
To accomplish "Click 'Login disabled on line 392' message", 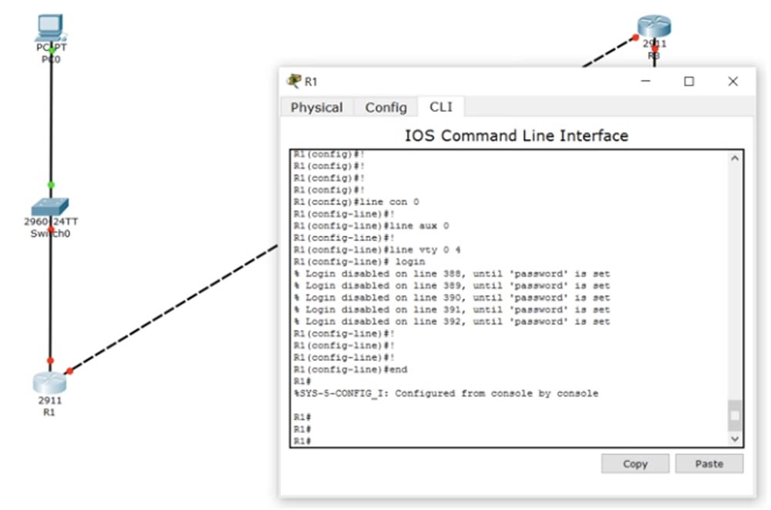I will coord(452,321).
